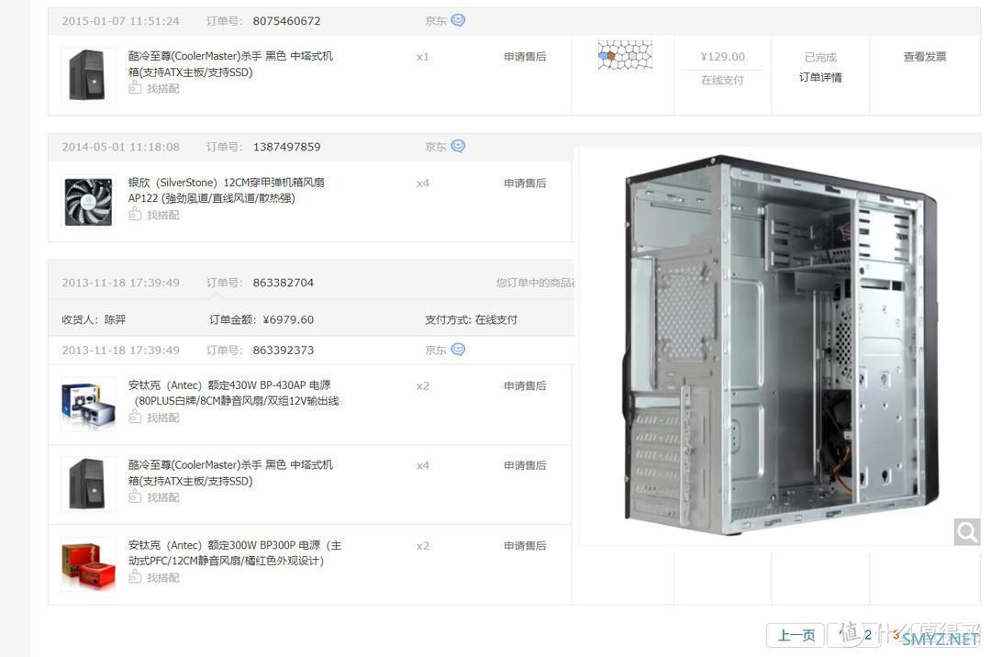Click the honeycomb pattern thumbnail
The image size is (991, 657).
coord(625,55)
